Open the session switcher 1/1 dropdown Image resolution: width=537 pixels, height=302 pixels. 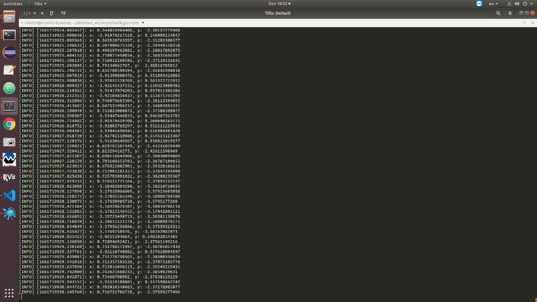click(x=29, y=13)
